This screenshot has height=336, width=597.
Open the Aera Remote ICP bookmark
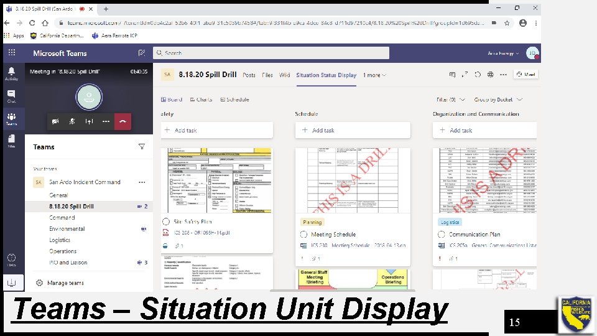click(x=114, y=35)
